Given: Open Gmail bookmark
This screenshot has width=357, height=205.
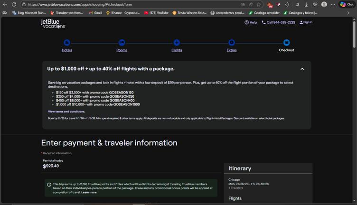Looking at the screenshot, I should 95,13.
